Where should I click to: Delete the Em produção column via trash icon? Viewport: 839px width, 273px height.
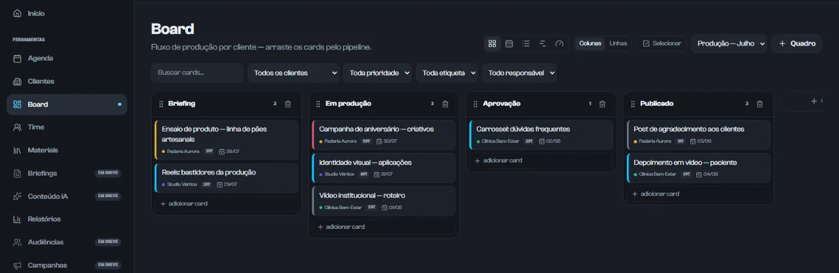pyautogui.click(x=445, y=104)
